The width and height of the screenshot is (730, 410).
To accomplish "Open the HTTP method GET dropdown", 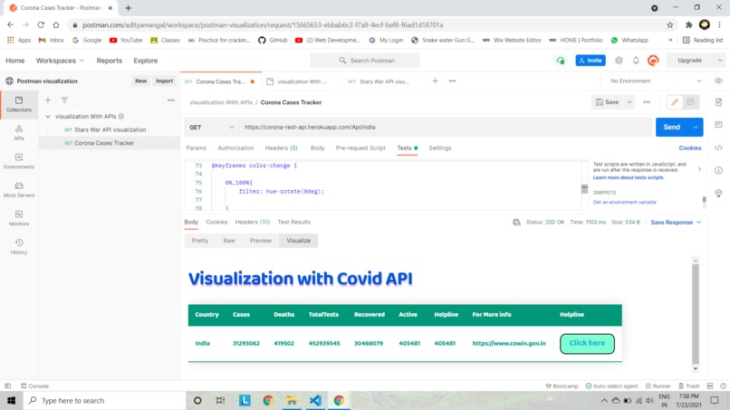I will click(x=211, y=127).
